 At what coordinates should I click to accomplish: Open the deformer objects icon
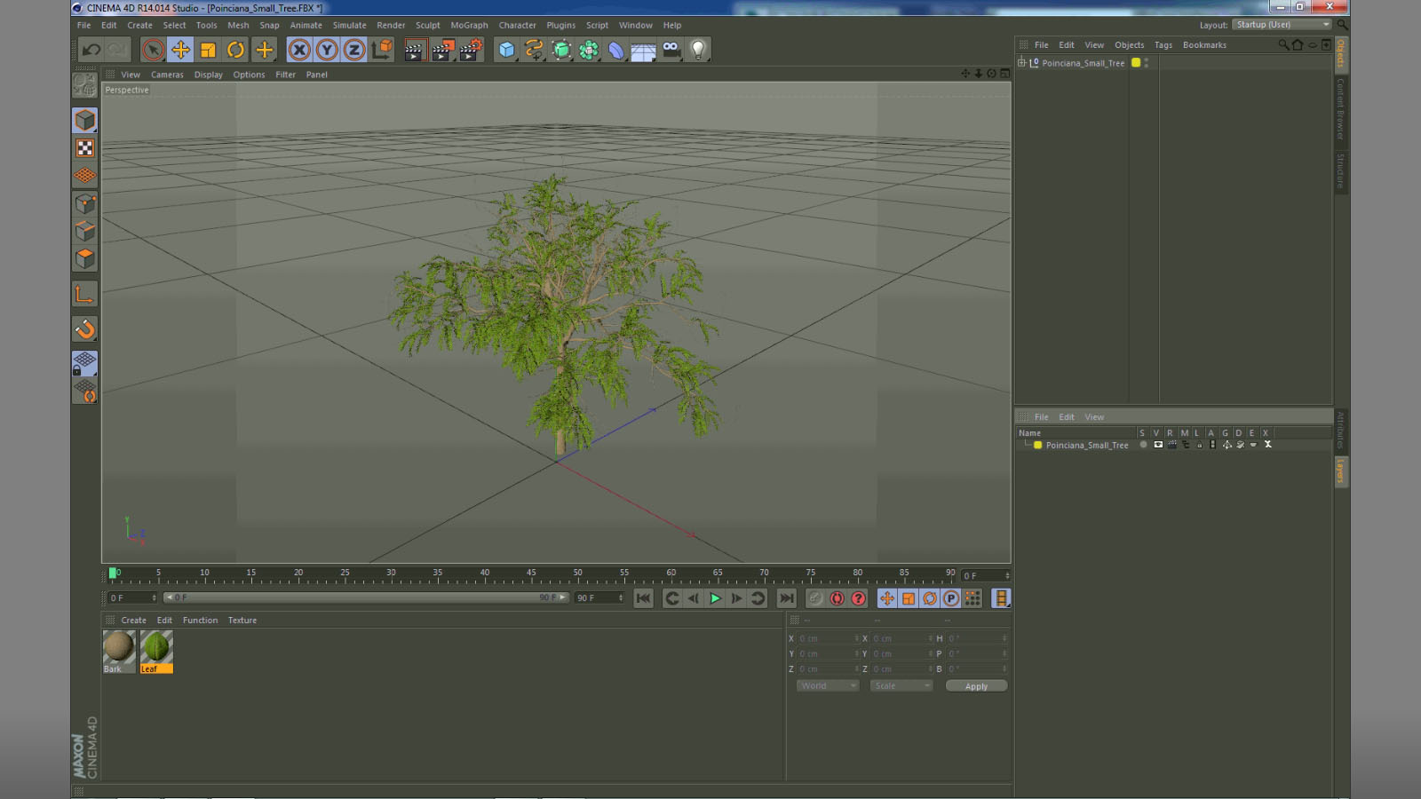click(616, 50)
